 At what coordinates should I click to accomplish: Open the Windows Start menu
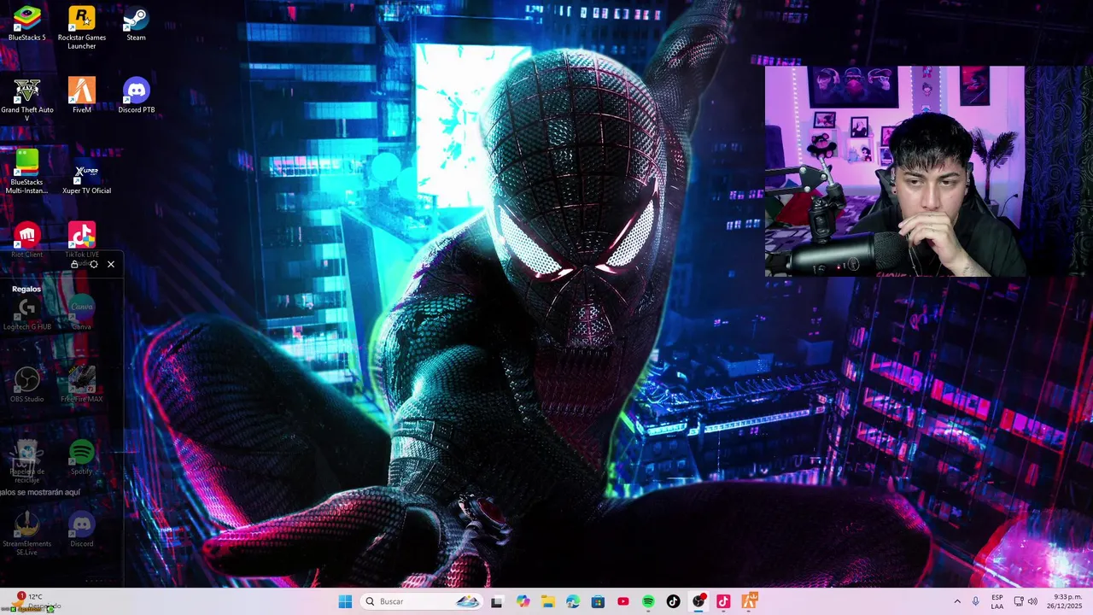[345, 601]
